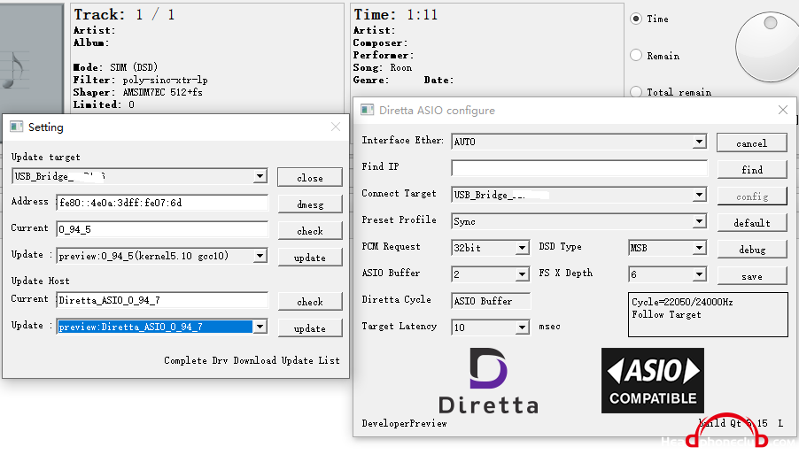Click the 'Mode: SDM (DSD)' text
This screenshot has height=470, width=799.
point(115,67)
